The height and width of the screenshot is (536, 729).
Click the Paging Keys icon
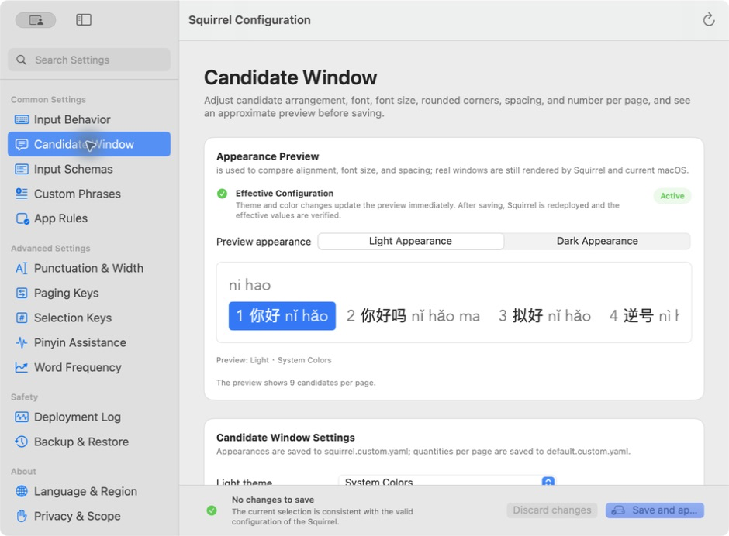(22, 293)
